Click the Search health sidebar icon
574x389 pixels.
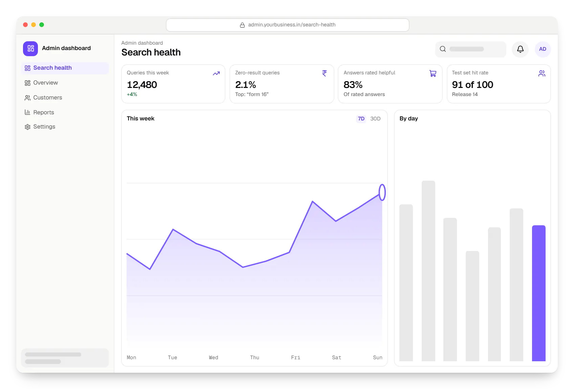(27, 68)
